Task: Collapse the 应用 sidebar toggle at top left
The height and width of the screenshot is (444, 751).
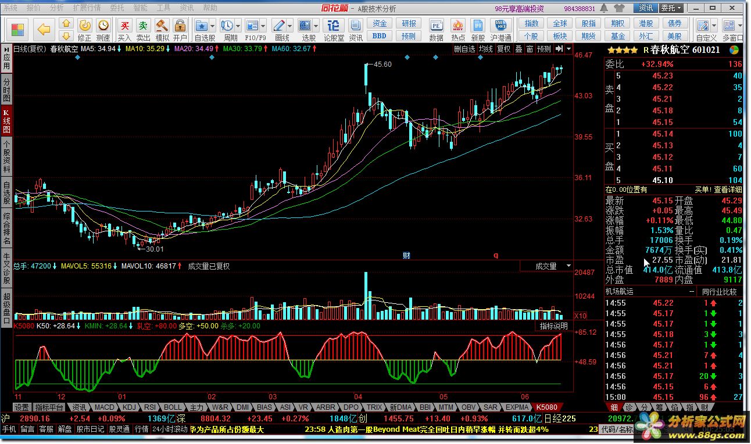Action: (6, 58)
